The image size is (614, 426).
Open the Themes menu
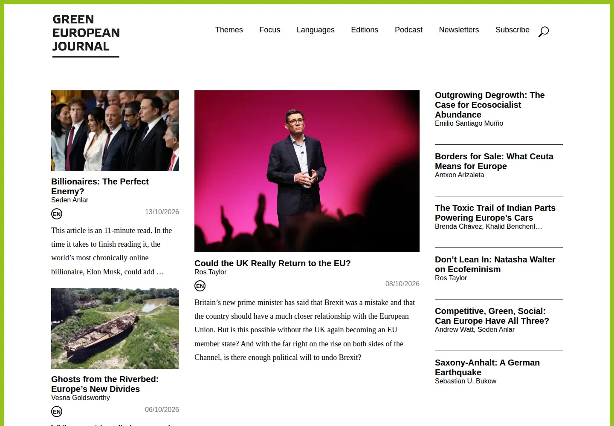point(229,30)
